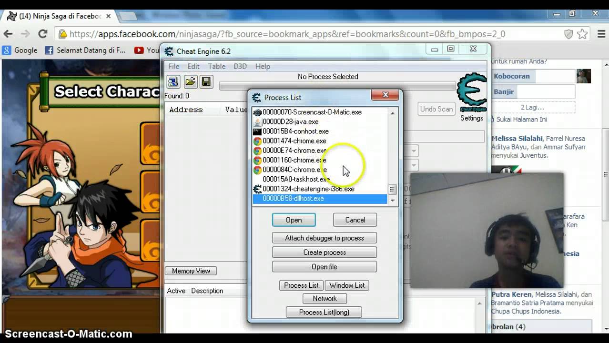
Task: Open Cheat Engine Settings
Action: pyautogui.click(x=472, y=118)
